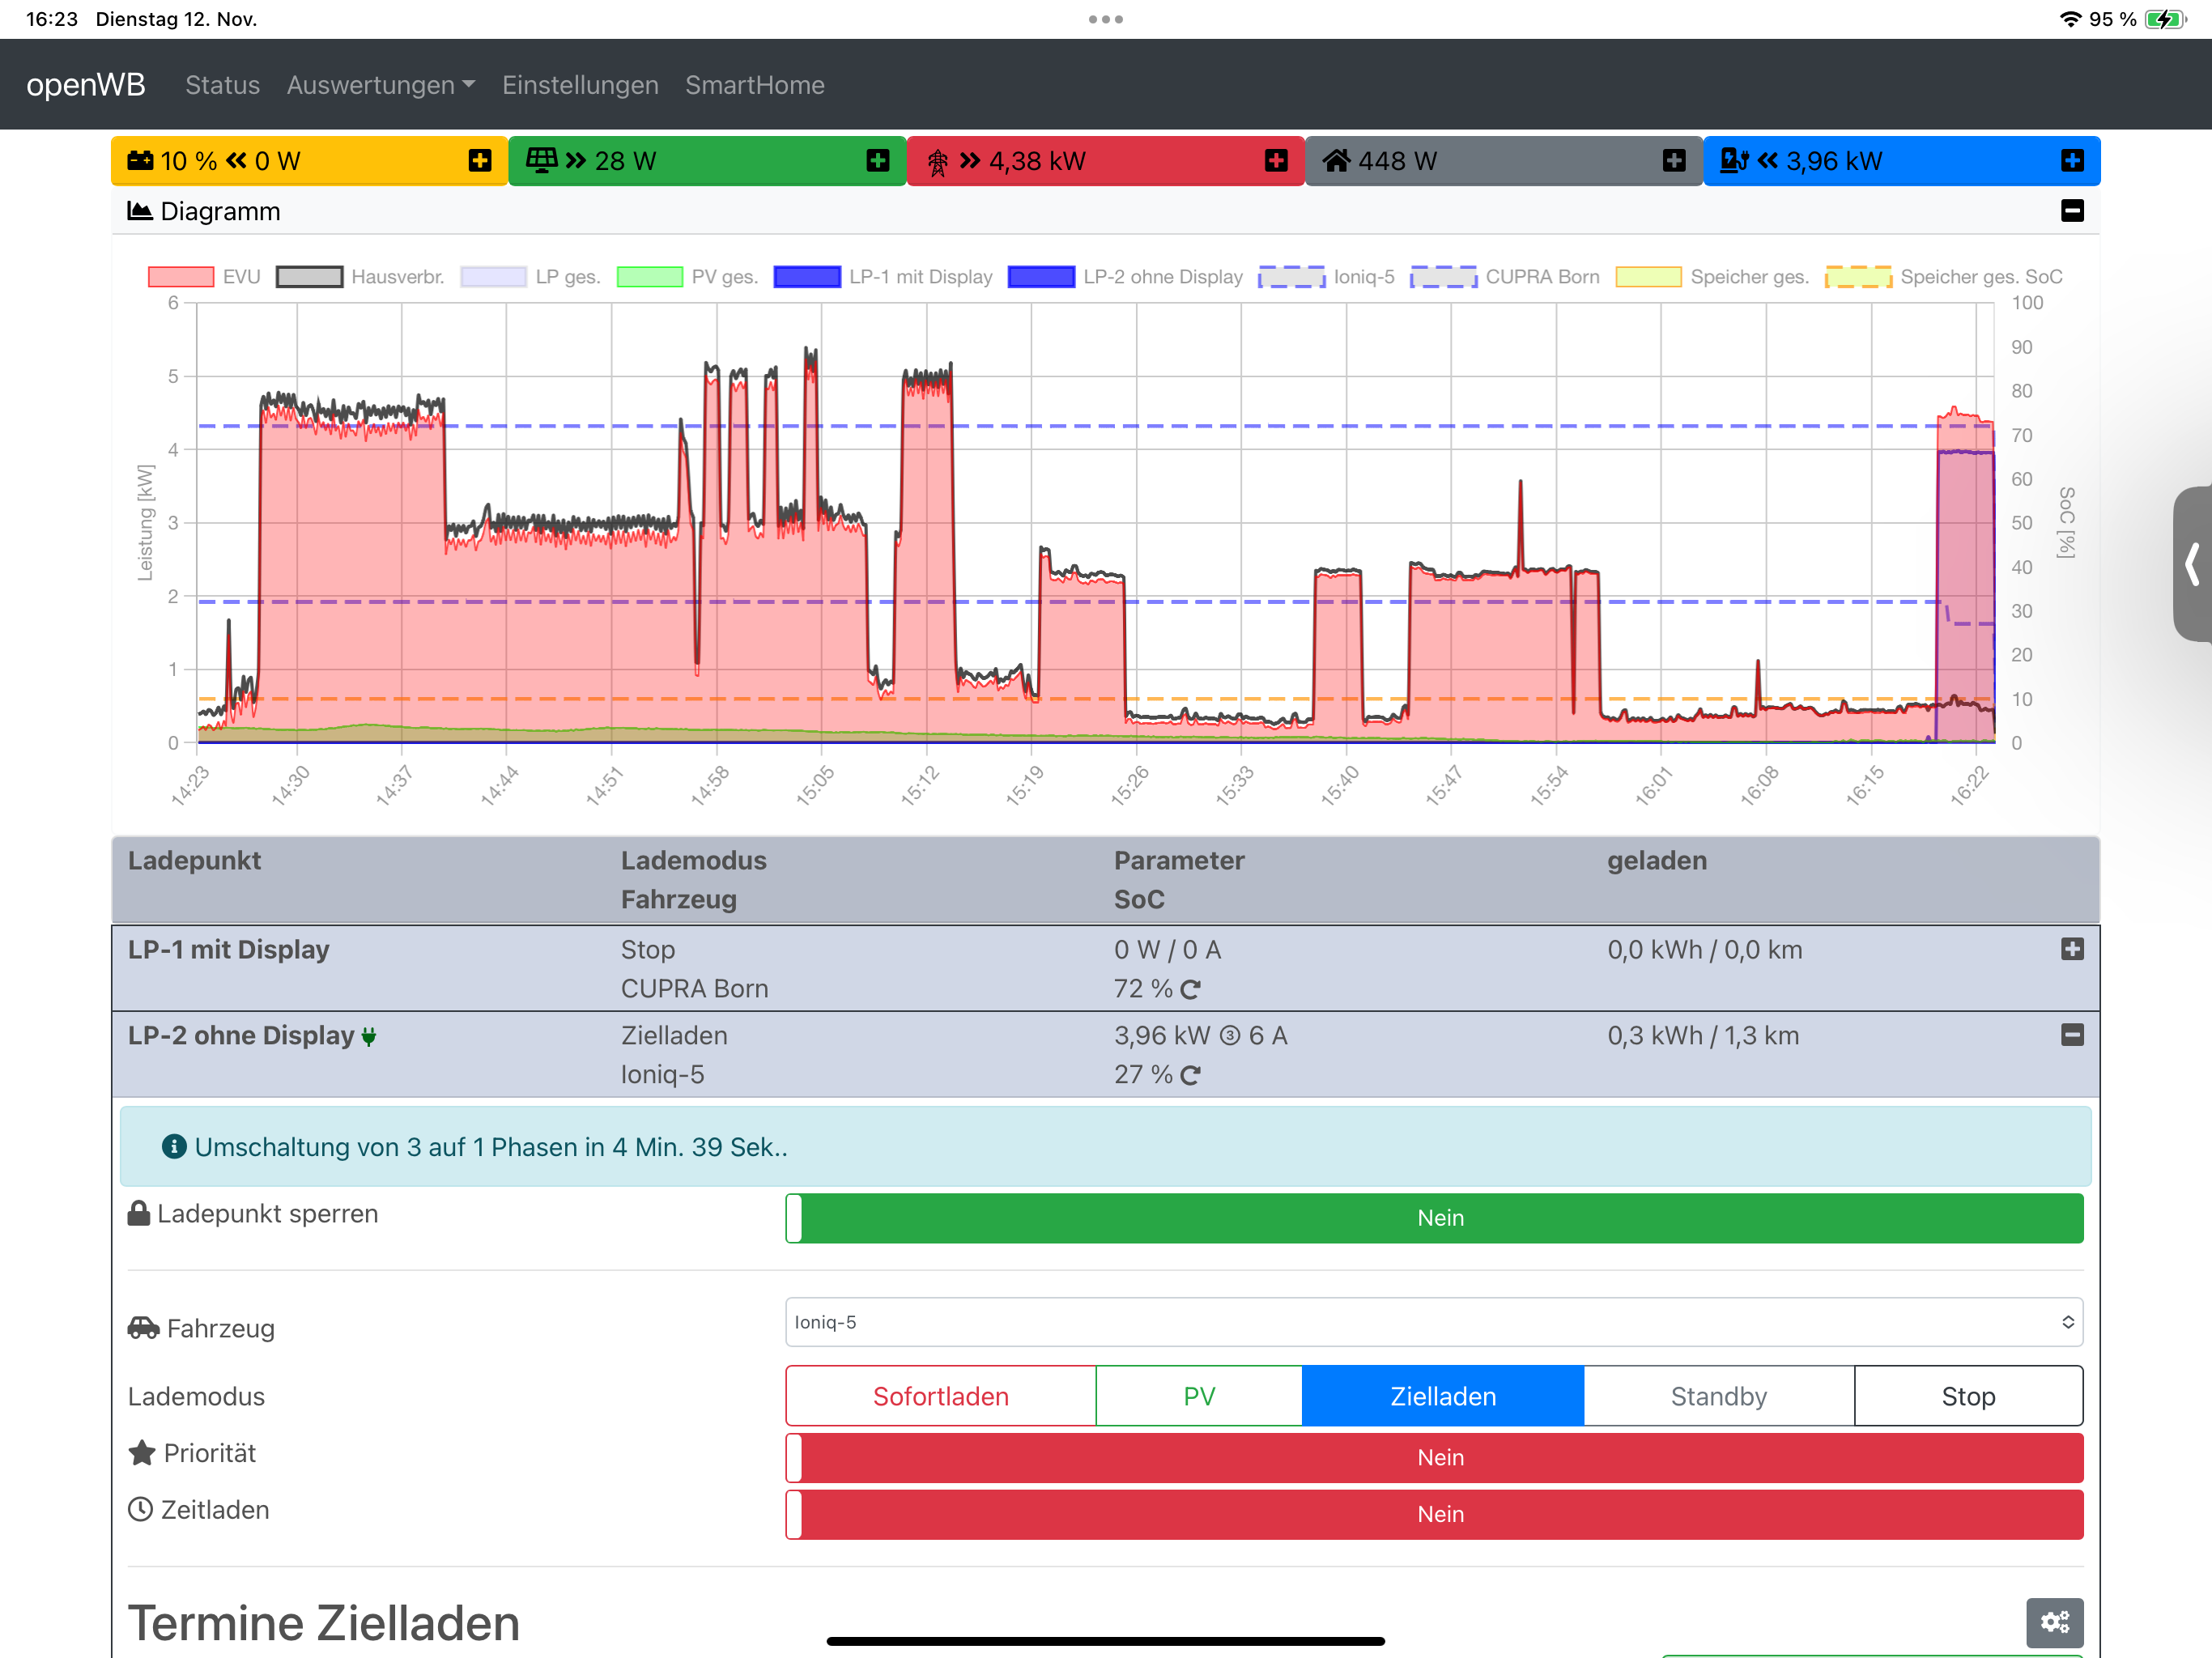Expand the blue charge point tile plus icon
This screenshot has width=2212, height=1658.
(2072, 161)
